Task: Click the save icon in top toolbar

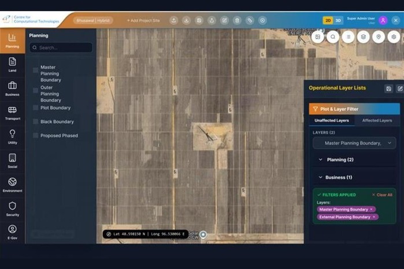Action: 199,20
